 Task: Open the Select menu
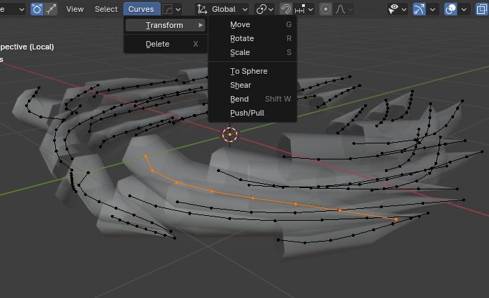click(106, 9)
